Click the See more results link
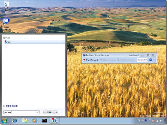This screenshot has width=167, height=125. coord(12,106)
